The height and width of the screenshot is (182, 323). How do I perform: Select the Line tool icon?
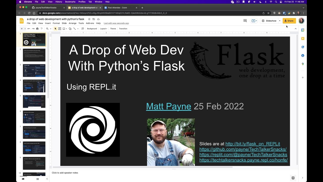74,29
